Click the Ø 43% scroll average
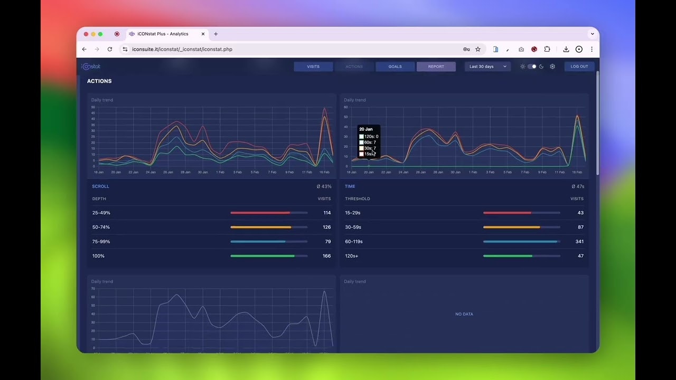The image size is (676, 380). click(324, 186)
